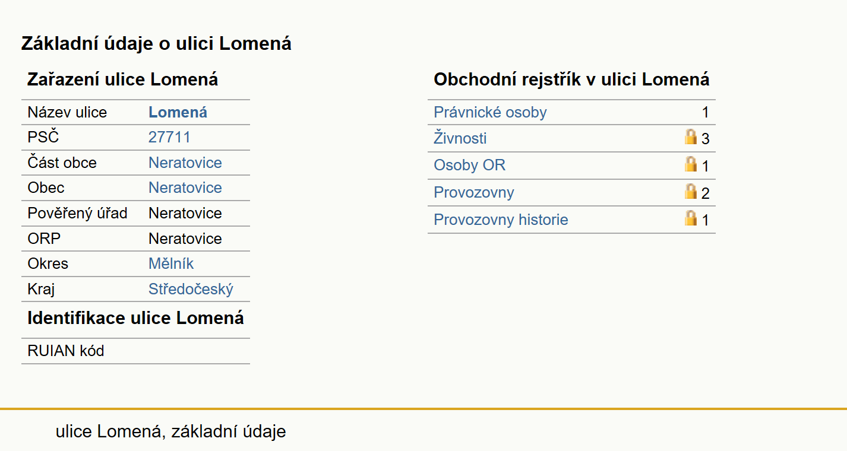
Task: Click the bold Lomená street name link
Action: coord(178,112)
